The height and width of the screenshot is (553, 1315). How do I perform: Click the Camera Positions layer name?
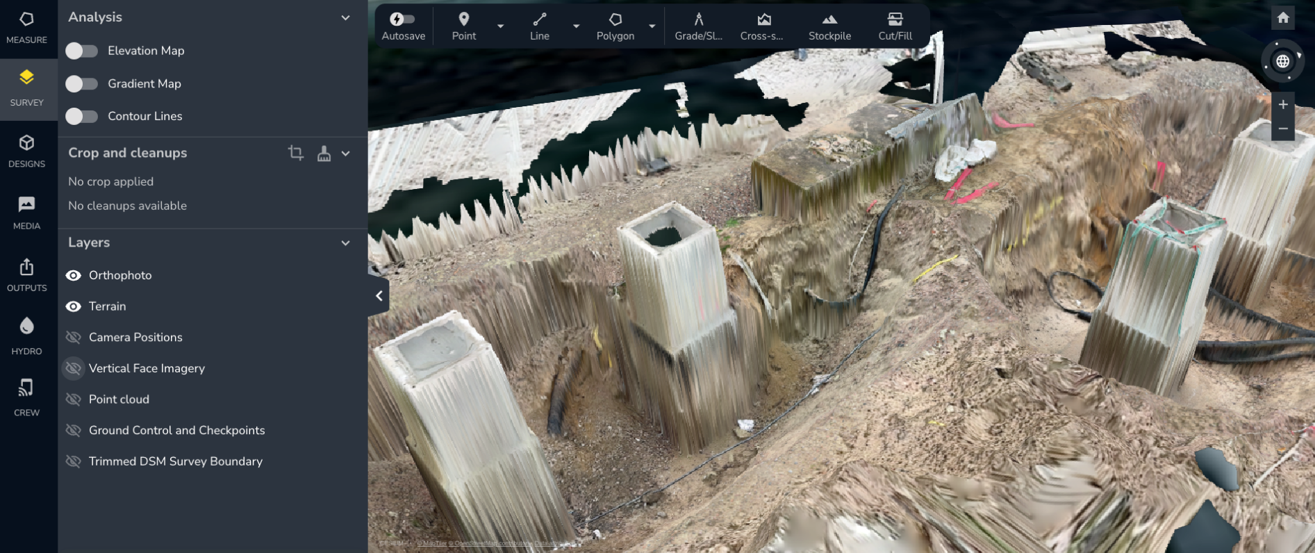pyautogui.click(x=135, y=338)
